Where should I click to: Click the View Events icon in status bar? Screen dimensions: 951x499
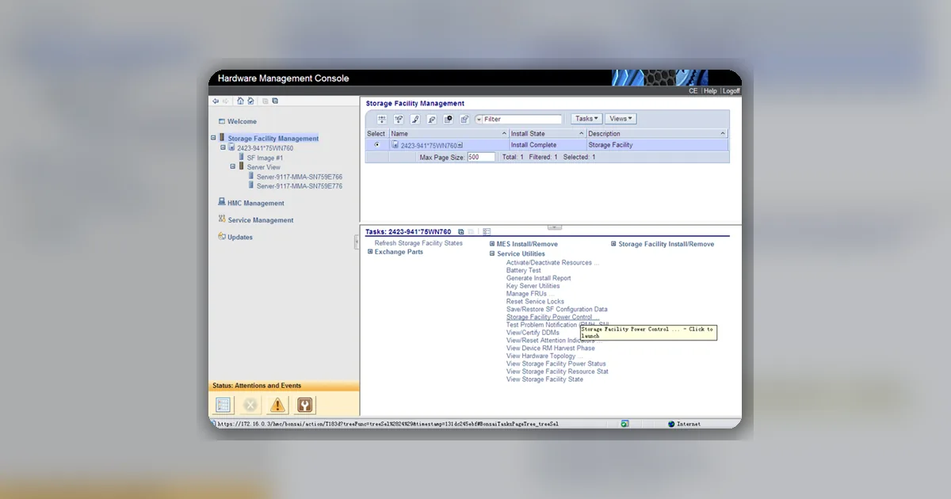(223, 405)
